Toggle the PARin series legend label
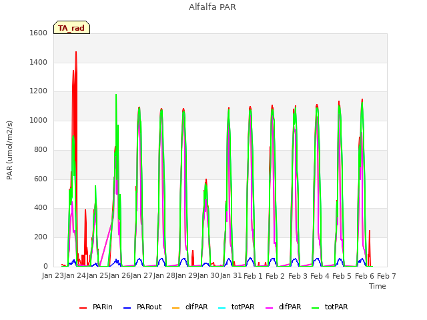 (102, 307)
